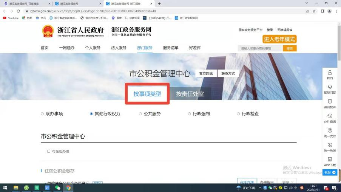The height and width of the screenshot is (192, 341).
Task: Open the Windows Start menu
Action: [5, 187]
